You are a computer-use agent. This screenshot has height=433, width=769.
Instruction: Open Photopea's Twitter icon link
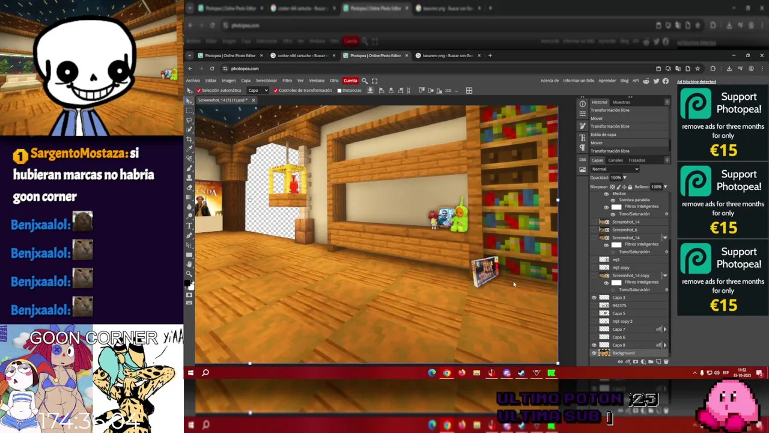[656, 81]
